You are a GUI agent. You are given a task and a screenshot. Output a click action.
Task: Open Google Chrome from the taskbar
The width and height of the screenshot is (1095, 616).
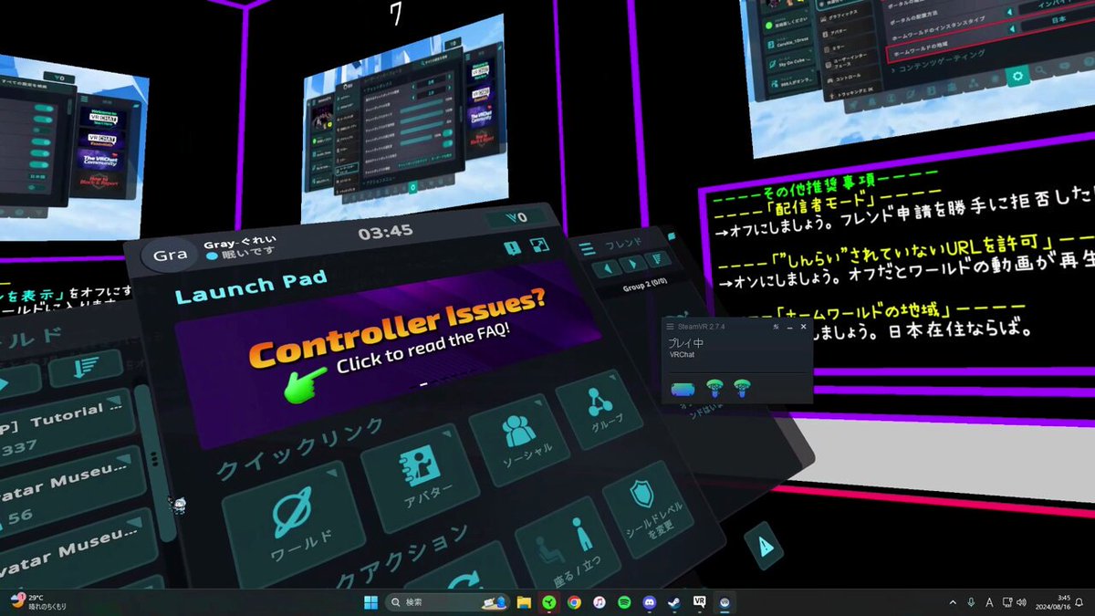(574, 602)
